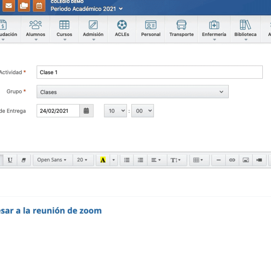Toggle the numbered ordered list

coord(140,160)
